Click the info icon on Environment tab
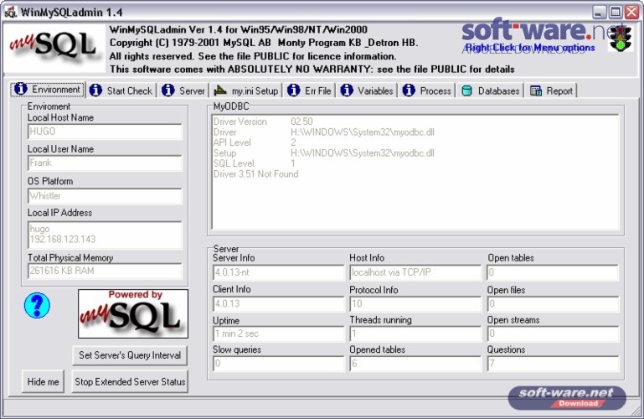 click(x=21, y=89)
